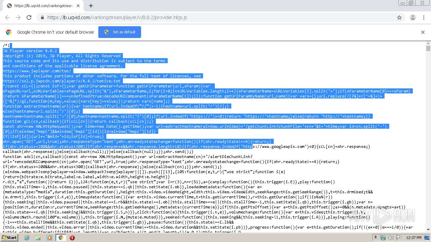
Task: Open the Chrome profile avatar menu
Action: [x=413, y=17]
